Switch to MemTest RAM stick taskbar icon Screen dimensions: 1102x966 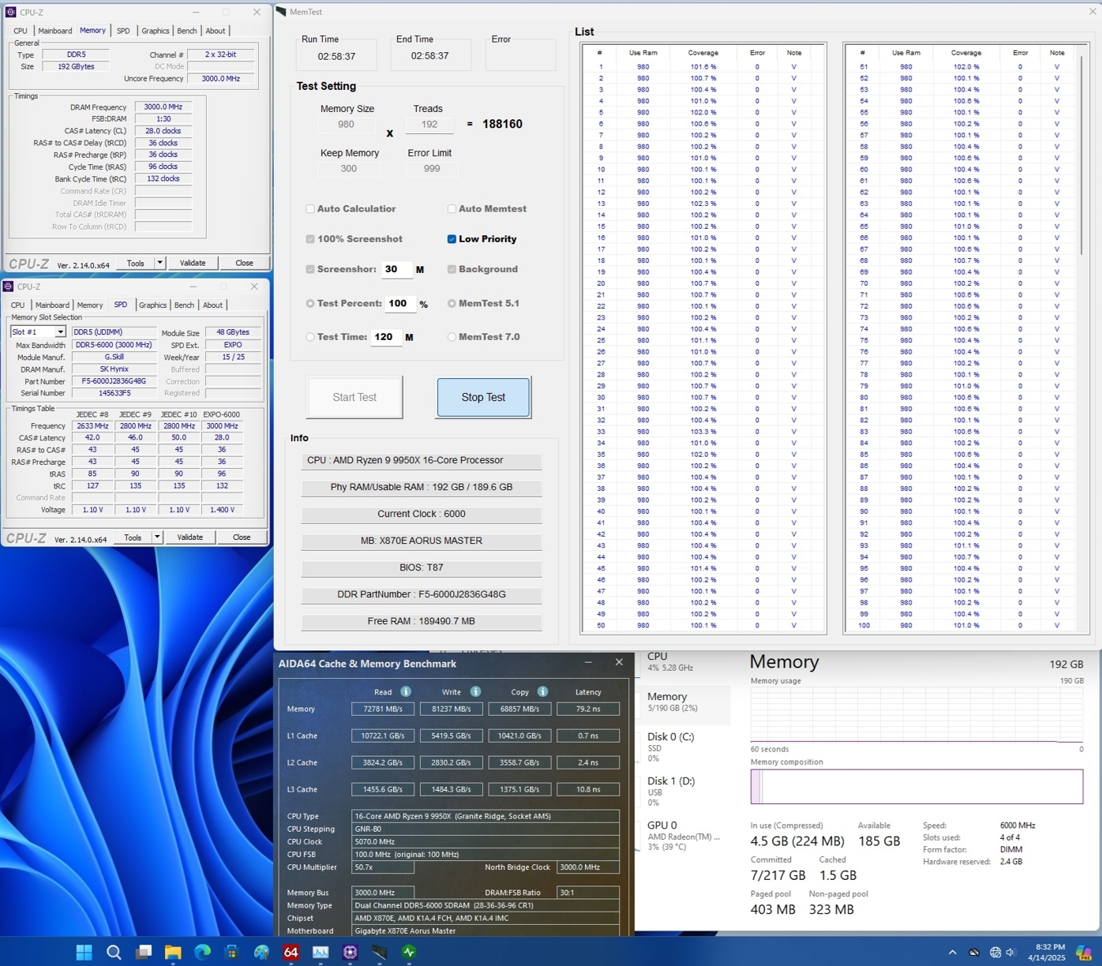pyautogui.click(x=380, y=952)
